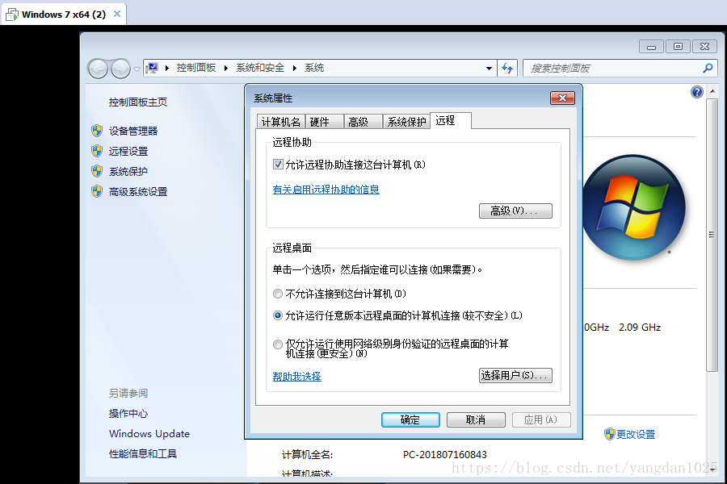Open 控制面板主页 in the sidebar
Image resolution: width=727 pixels, height=484 pixels.
tap(137, 102)
